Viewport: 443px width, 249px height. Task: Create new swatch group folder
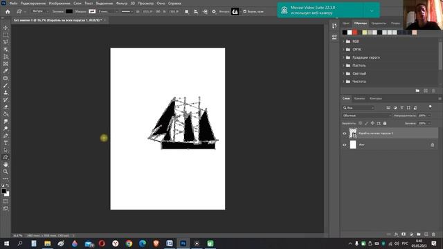[417, 91]
